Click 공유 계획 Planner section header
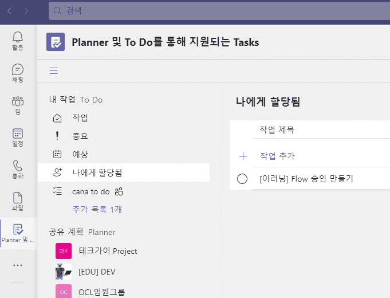 point(82,232)
